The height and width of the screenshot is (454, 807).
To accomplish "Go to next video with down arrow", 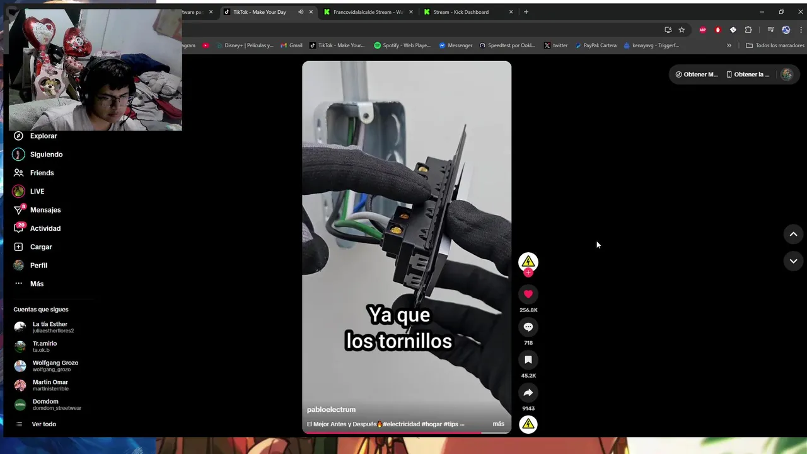I will click(x=793, y=261).
